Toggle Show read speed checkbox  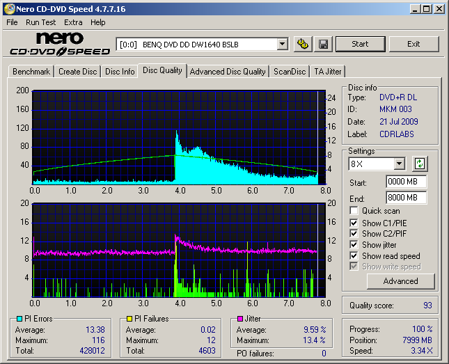pyautogui.click(x=354, y=255)
